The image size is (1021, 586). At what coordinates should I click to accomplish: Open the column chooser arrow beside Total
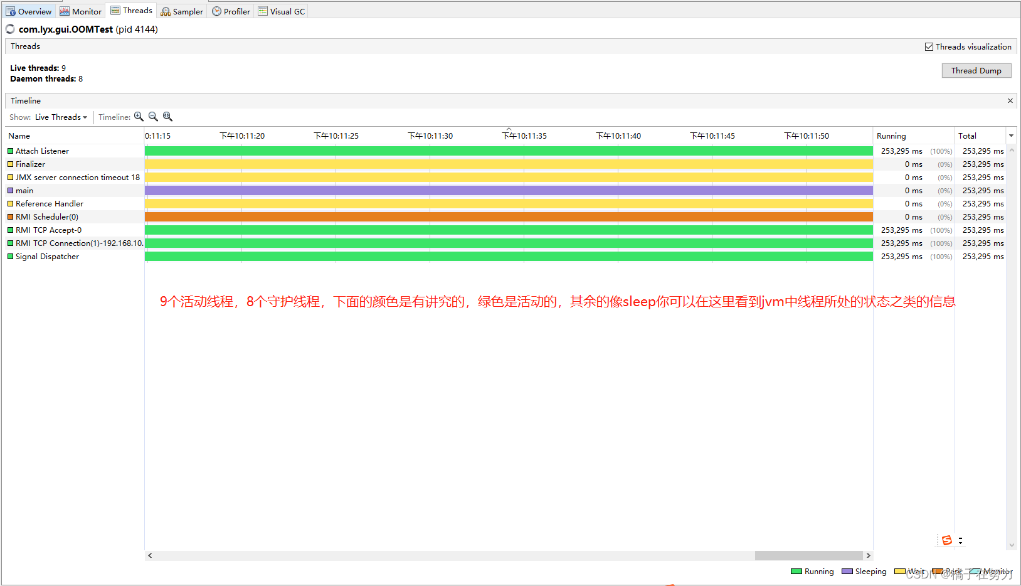tap(1011, 136)
